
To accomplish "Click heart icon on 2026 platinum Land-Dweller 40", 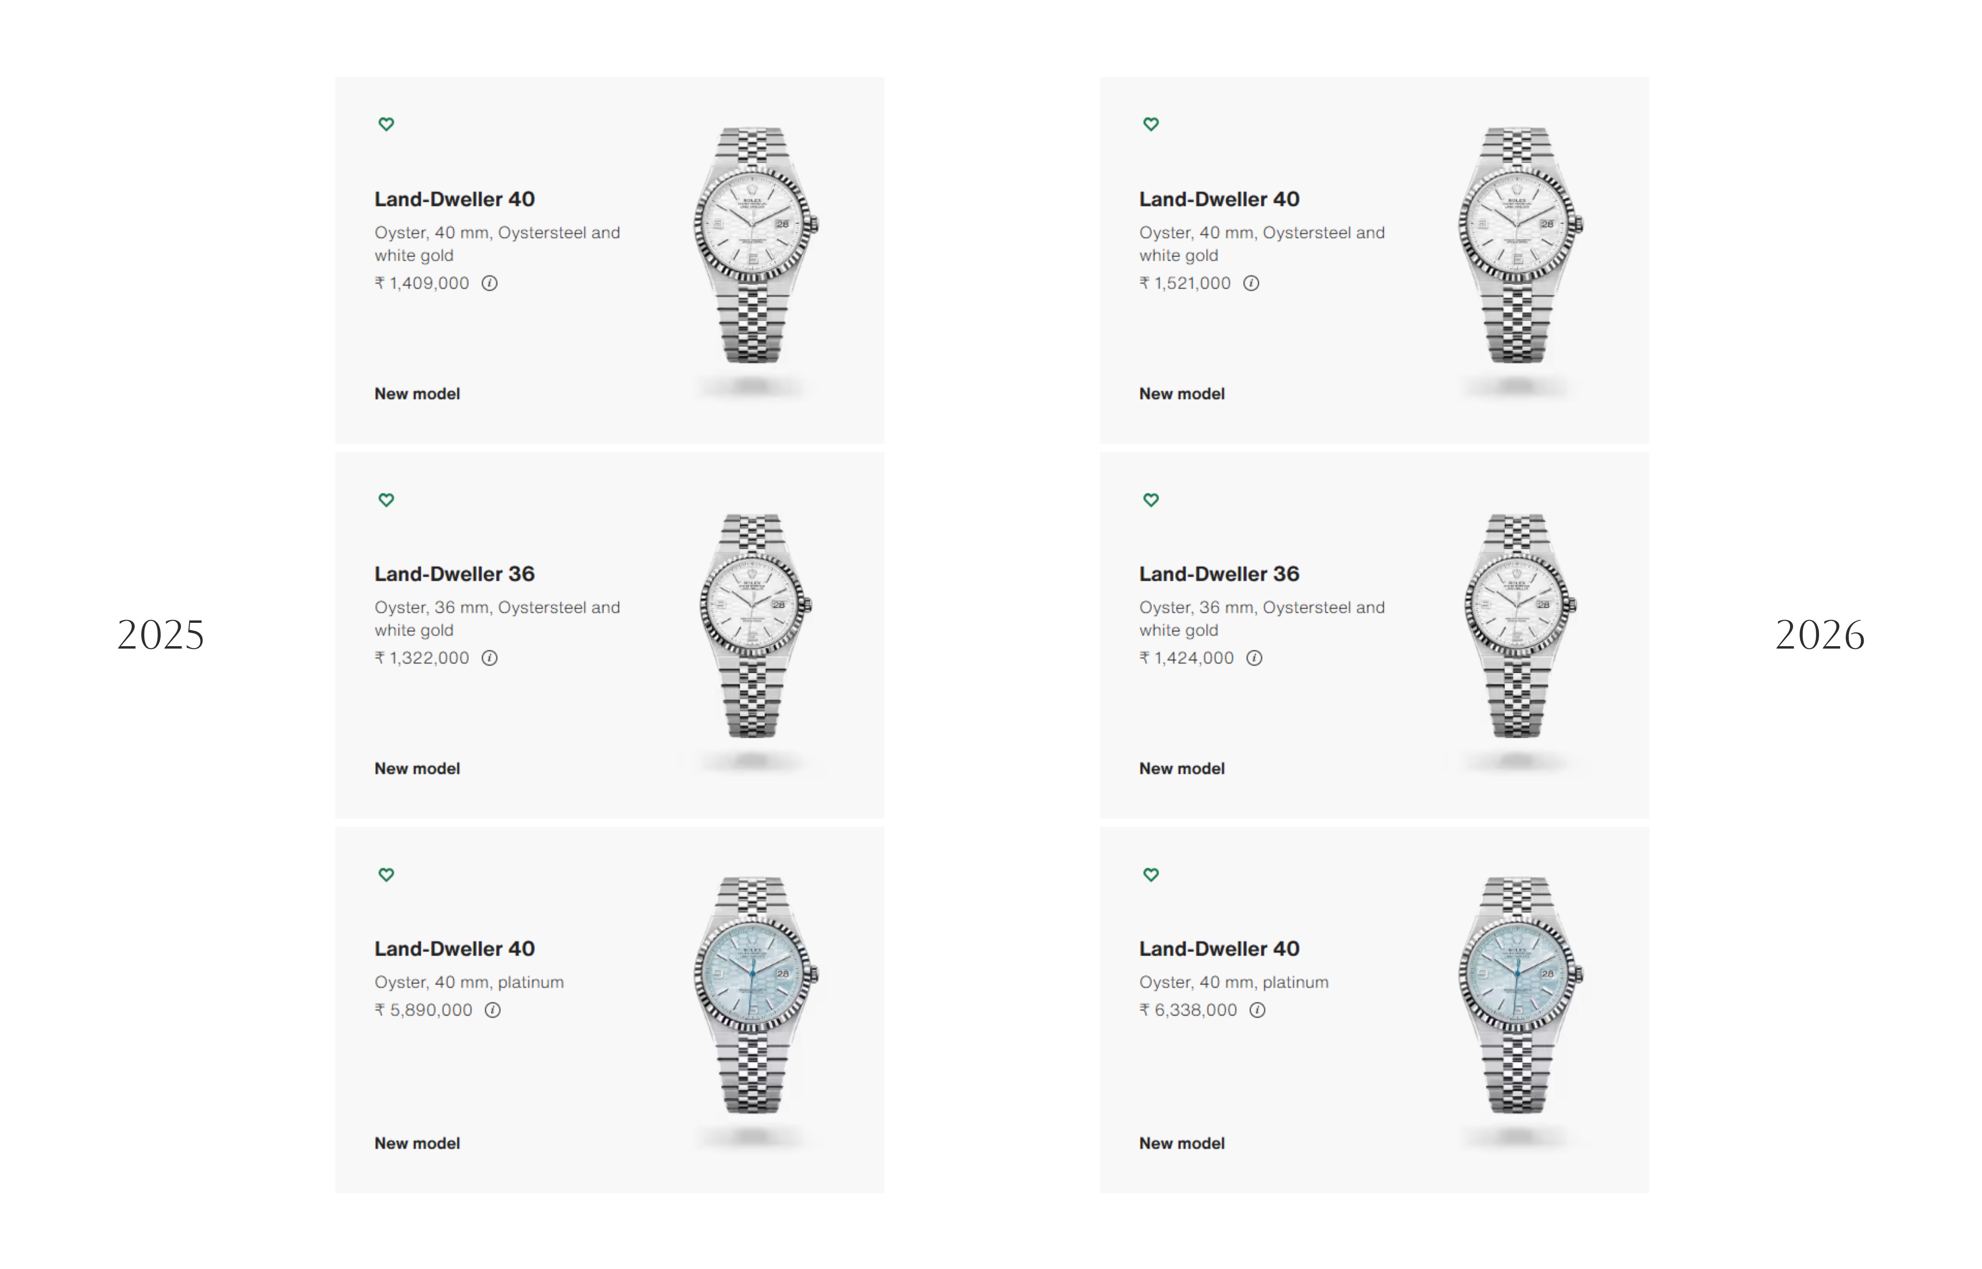I will coord(1151,874).
